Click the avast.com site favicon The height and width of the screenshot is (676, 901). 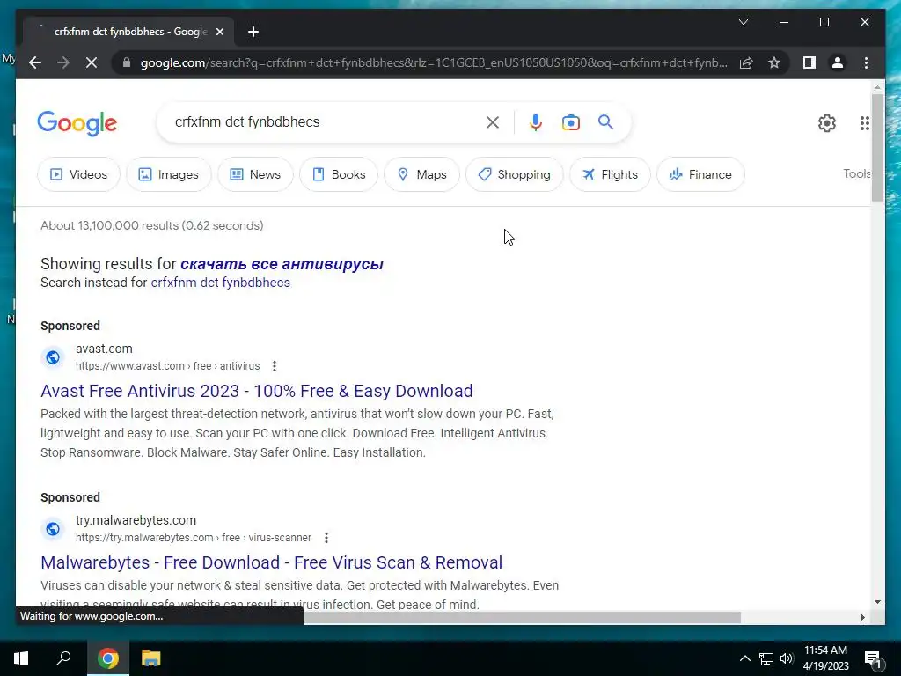pos(52,357)
